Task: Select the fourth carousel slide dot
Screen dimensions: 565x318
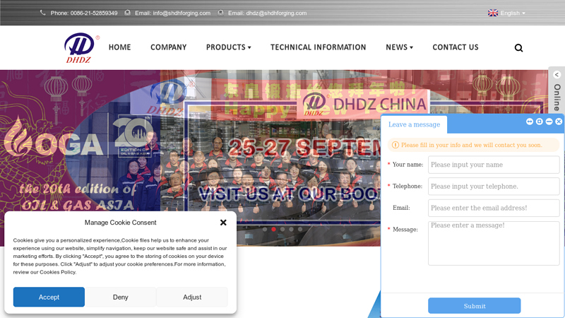Action: (291, 229)
